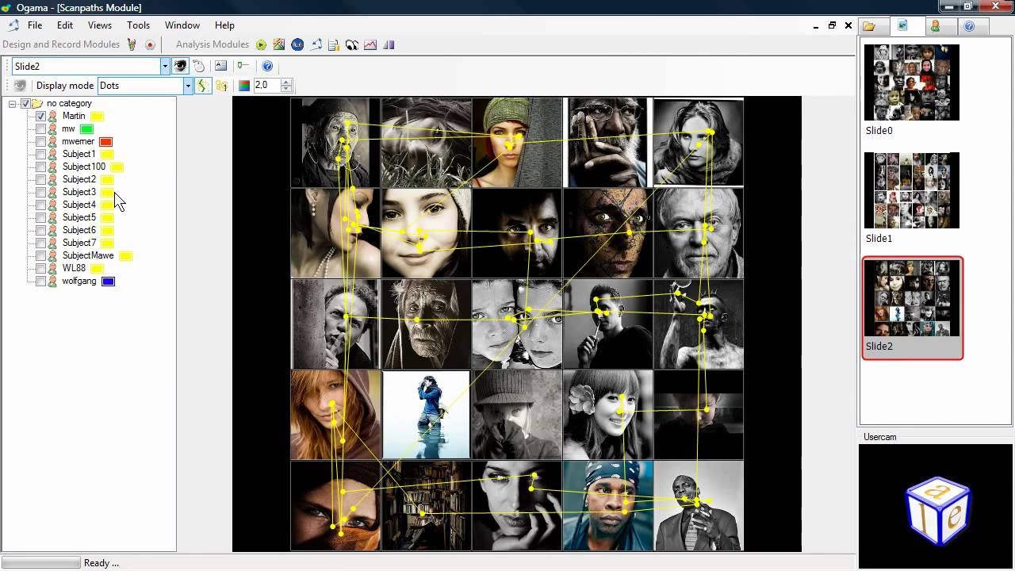Check the mw subject checkbox
The image size is (1015, 571).
(40, 128)
